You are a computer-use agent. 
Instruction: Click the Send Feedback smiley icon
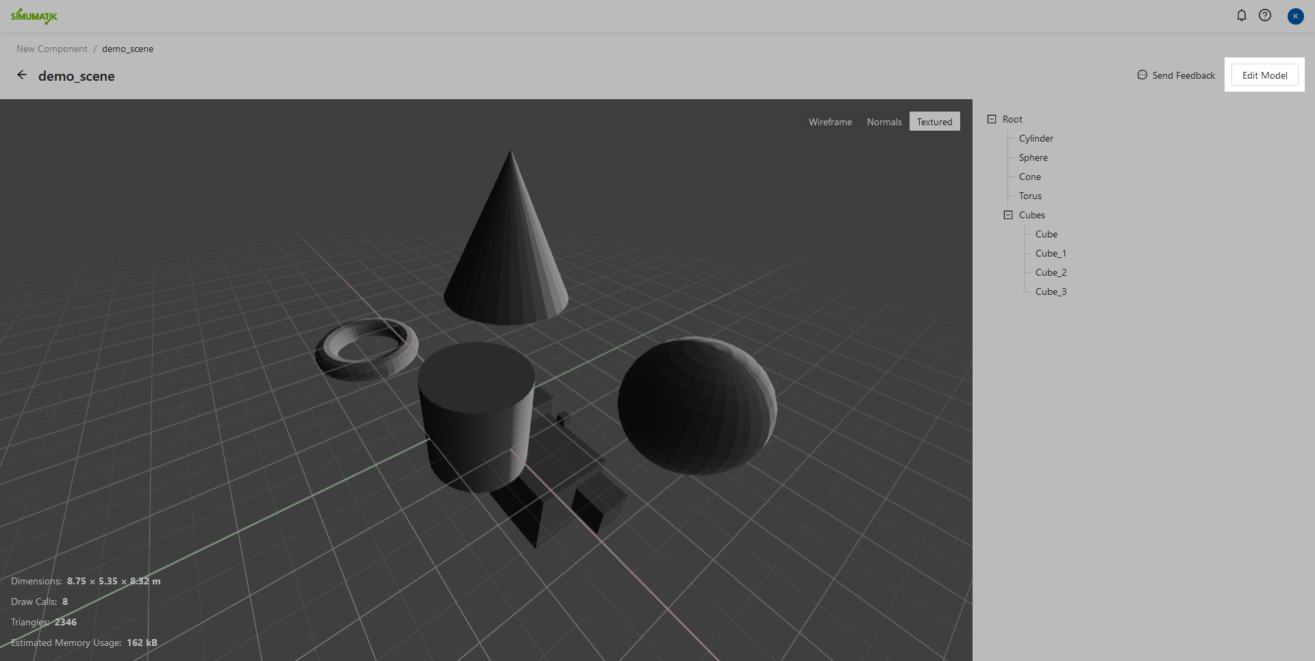click(1142, 75)
